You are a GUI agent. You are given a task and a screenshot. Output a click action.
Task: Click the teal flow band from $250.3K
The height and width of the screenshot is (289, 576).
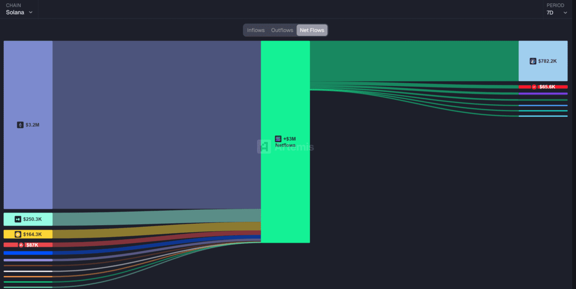(x=156, y=217)
